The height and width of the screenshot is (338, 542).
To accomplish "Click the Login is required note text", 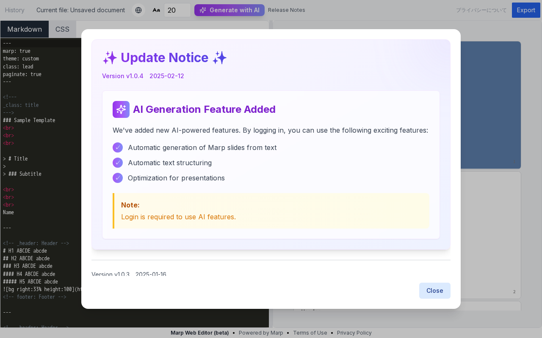I will tap(178, 217).
